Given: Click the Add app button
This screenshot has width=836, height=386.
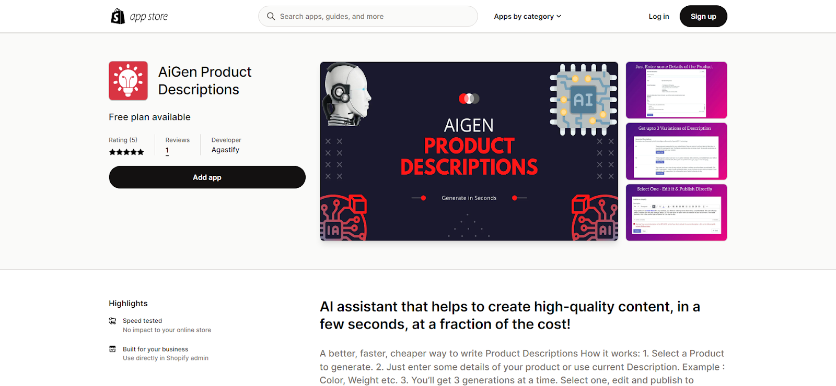Looking at the screenshot, I should 207,177.
